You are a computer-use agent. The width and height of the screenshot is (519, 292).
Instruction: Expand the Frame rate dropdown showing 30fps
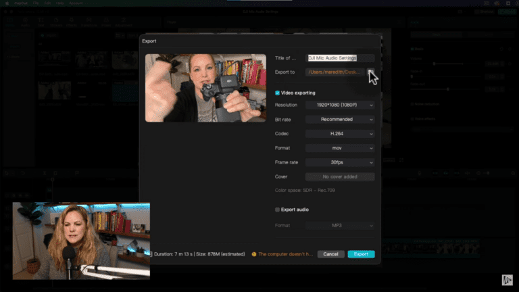(339, 162)
